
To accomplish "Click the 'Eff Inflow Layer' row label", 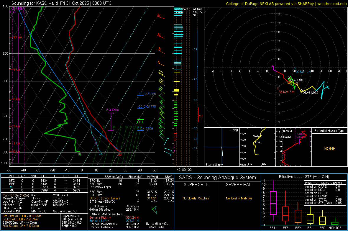I will tap(100, 187).
